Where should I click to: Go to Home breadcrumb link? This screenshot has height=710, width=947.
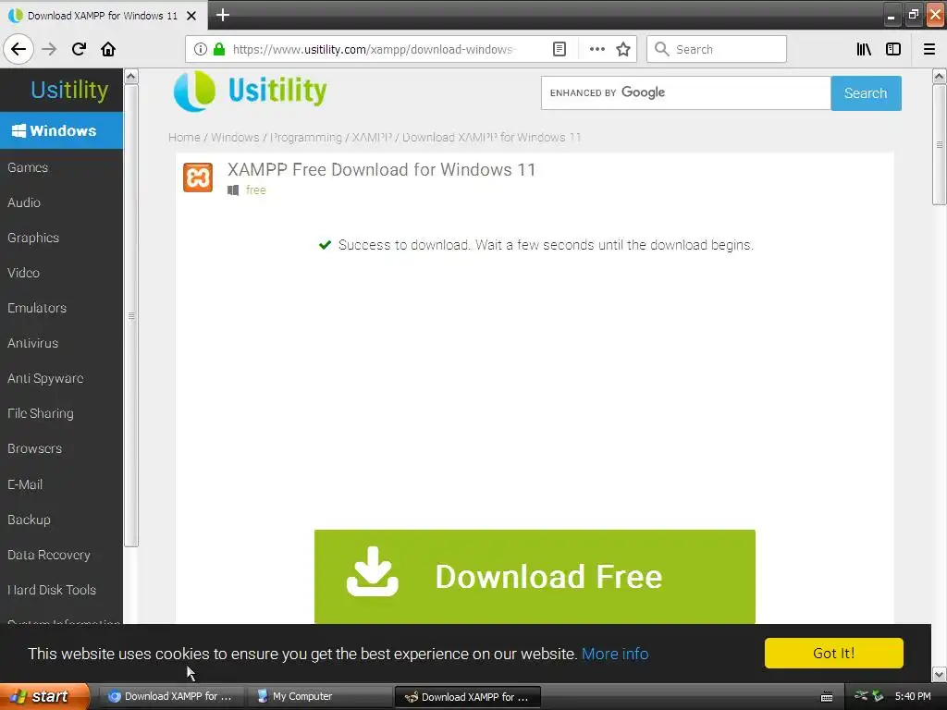coord(184,137)
